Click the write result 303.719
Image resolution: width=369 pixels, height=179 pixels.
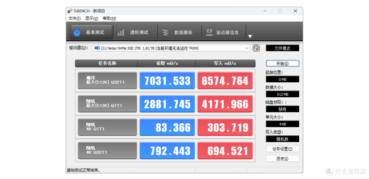pos(225,127)
